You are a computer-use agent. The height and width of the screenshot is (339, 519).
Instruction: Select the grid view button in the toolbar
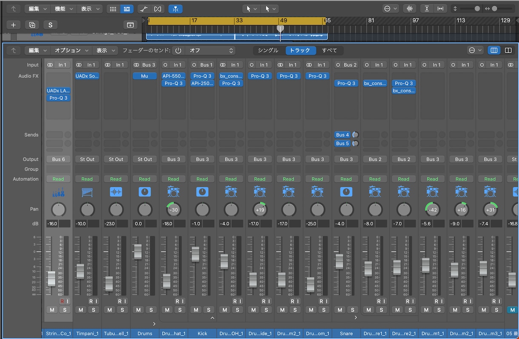[x=113, y=9]
